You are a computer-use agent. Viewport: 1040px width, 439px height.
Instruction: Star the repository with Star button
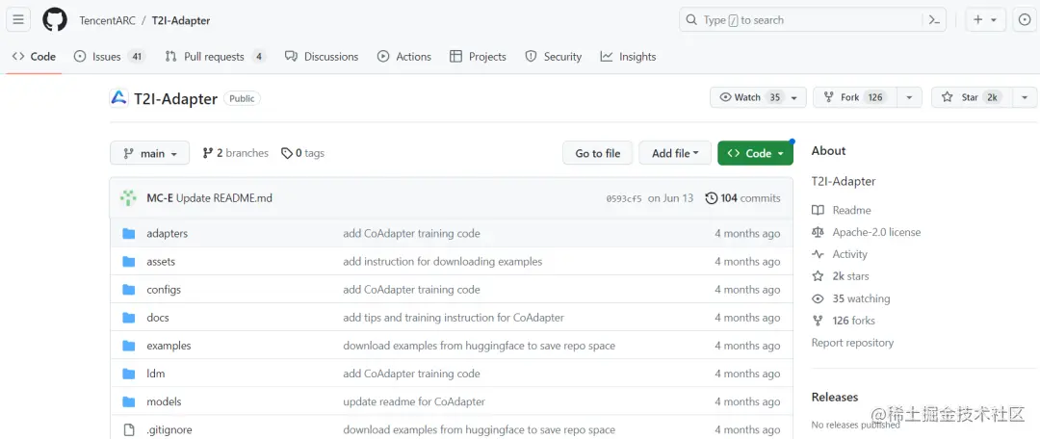coord(973,97)
